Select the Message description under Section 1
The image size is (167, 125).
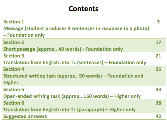[x=76, y=28]
